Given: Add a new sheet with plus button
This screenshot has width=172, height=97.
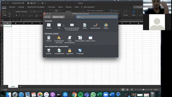Looking at the screenshot, I should point(20,86).
